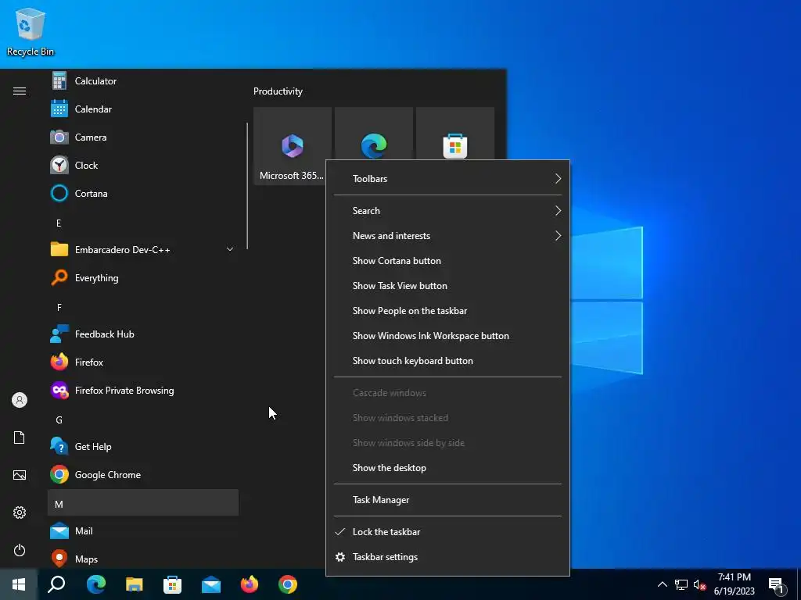Screen dimensions: 801x600
Task: Open Microsoft Edge from the taskbar
Action: coord(95,584)
